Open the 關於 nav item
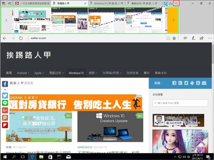Image resolution: width=214 pixels, height=160 pixels. (x=147, y=73)
